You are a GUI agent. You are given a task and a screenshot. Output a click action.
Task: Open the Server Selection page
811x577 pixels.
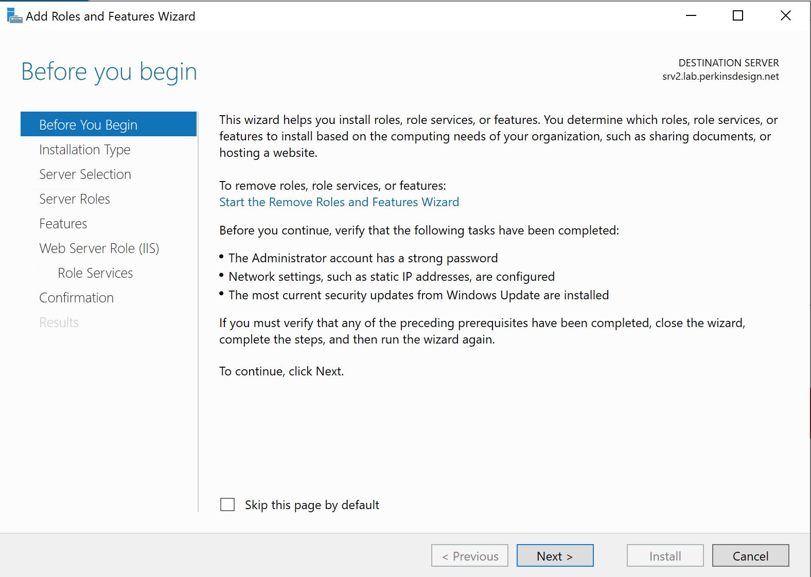(x=85, y=174)
